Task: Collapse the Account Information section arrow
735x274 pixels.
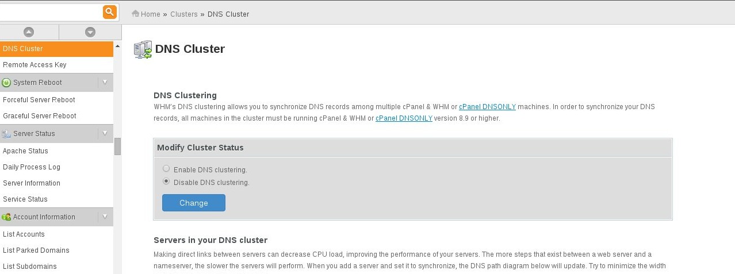Action: pyautogui.click(x=105, y=217)
